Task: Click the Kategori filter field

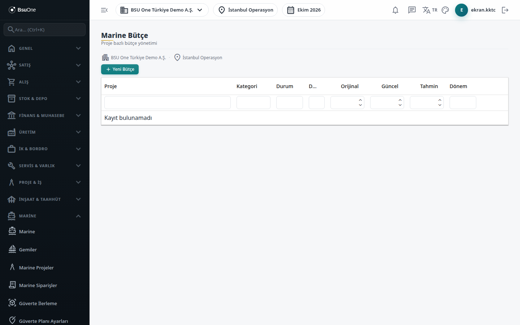Action: tap(253, 103)
